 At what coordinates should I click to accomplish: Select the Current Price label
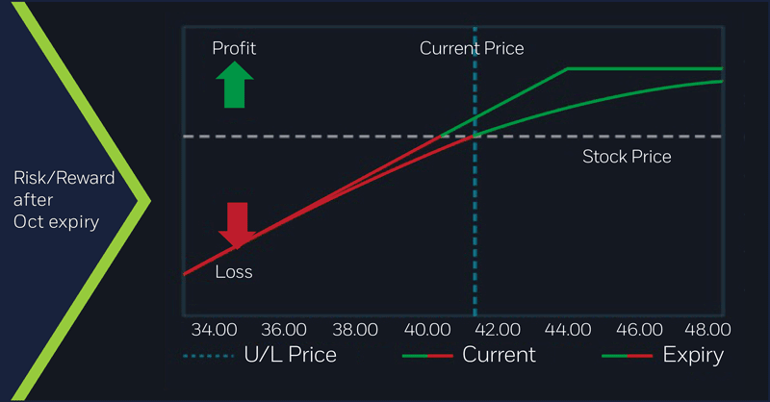tap(472, 48)
